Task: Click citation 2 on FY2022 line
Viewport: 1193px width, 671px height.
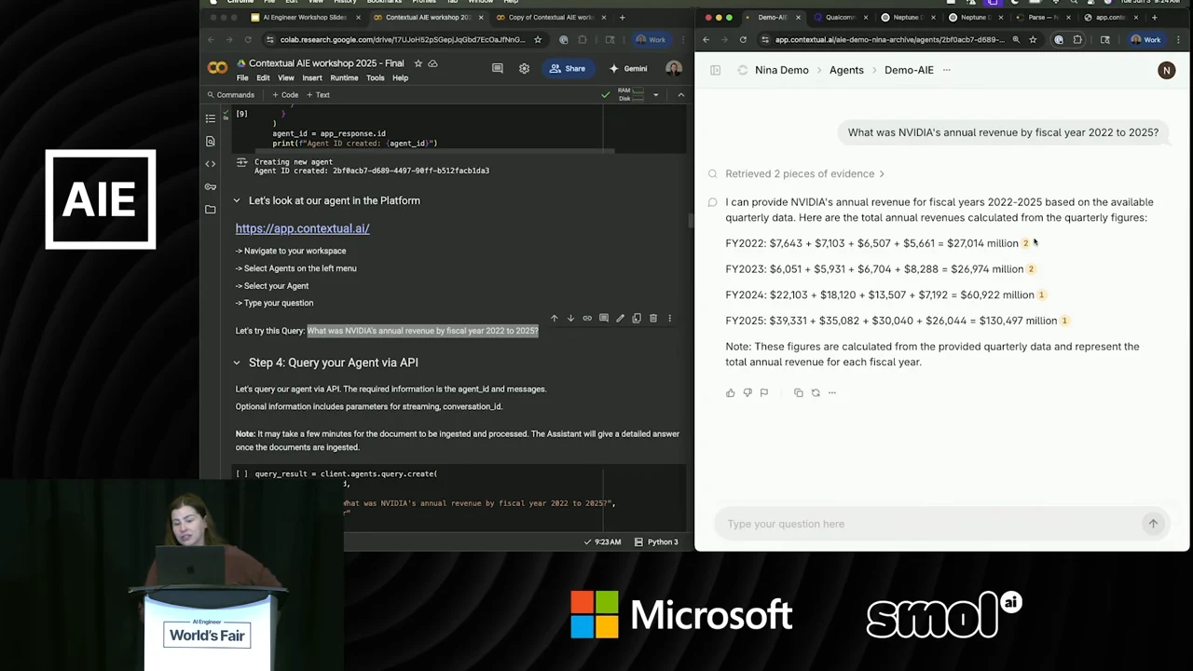Action: (1025, 243)
